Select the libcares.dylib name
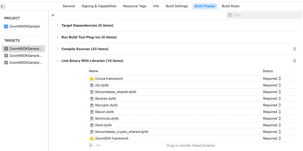This screenshot has width=303, height=151. 106,98
